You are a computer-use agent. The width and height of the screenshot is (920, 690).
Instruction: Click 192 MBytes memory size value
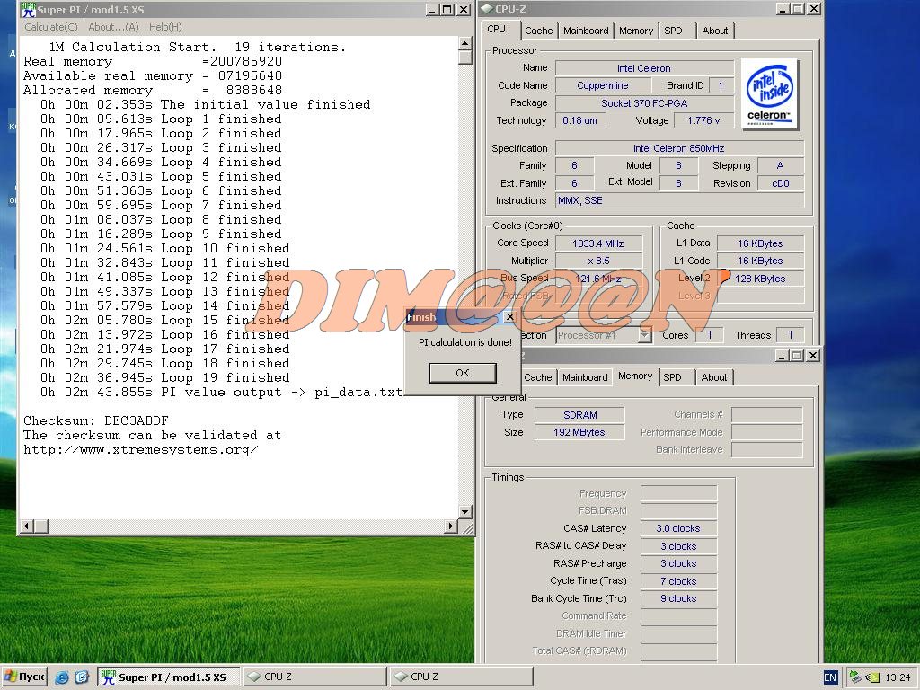pos(579,432)
